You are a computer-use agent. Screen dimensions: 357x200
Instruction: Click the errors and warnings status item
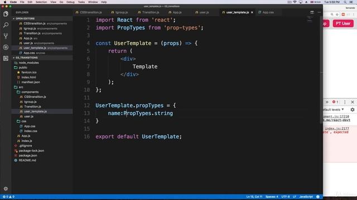[8, 197]
